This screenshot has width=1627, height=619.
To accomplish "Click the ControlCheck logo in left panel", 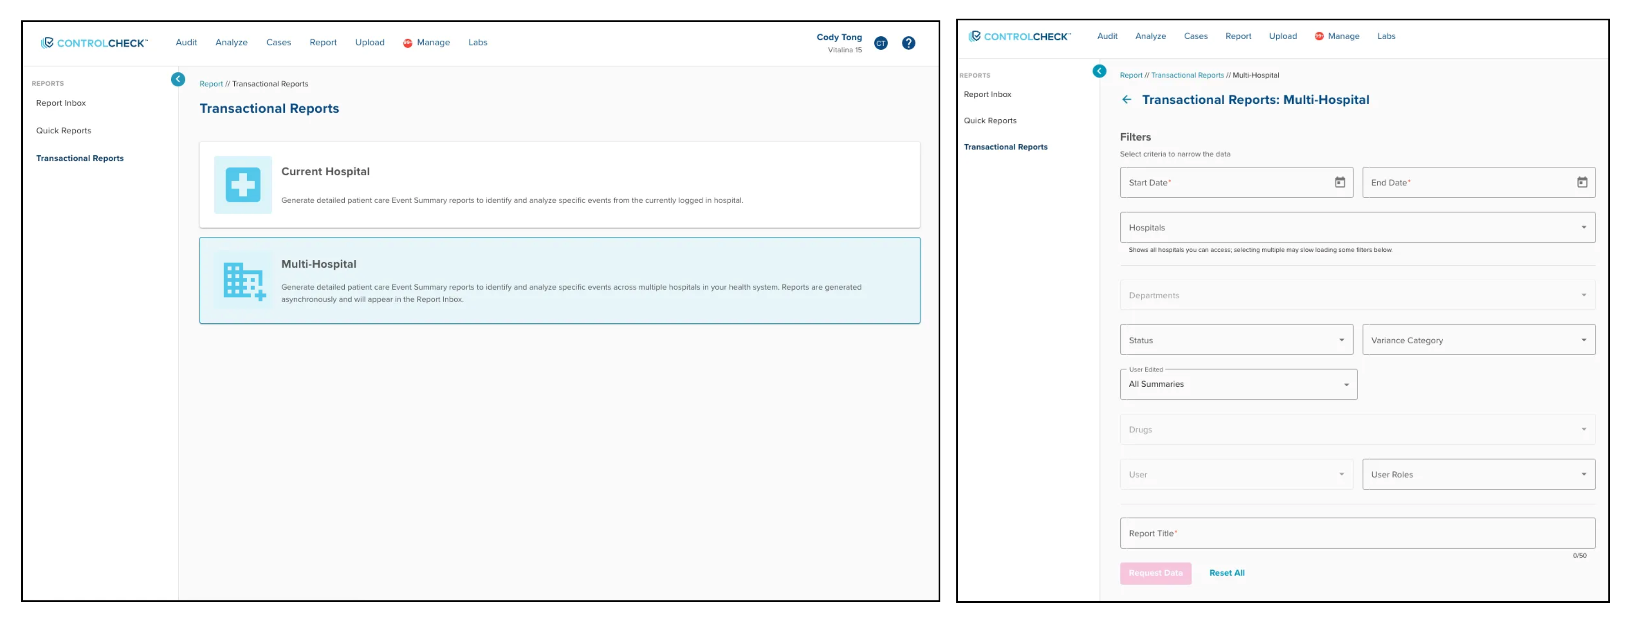I will [x=95, y=43].
